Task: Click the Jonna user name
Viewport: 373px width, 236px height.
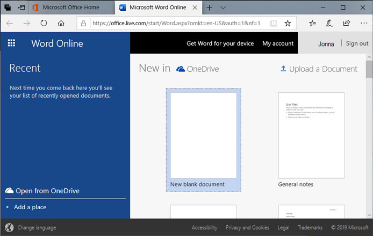Action: click(326, 44)
